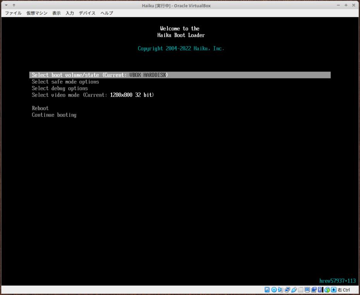This screenshot has height=295, width=360.
Task: Close the VirtualBox window
Action: [354, 5]
